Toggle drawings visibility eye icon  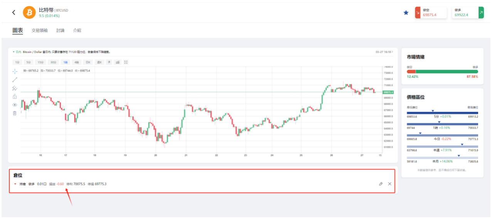[x=15, y=105]
